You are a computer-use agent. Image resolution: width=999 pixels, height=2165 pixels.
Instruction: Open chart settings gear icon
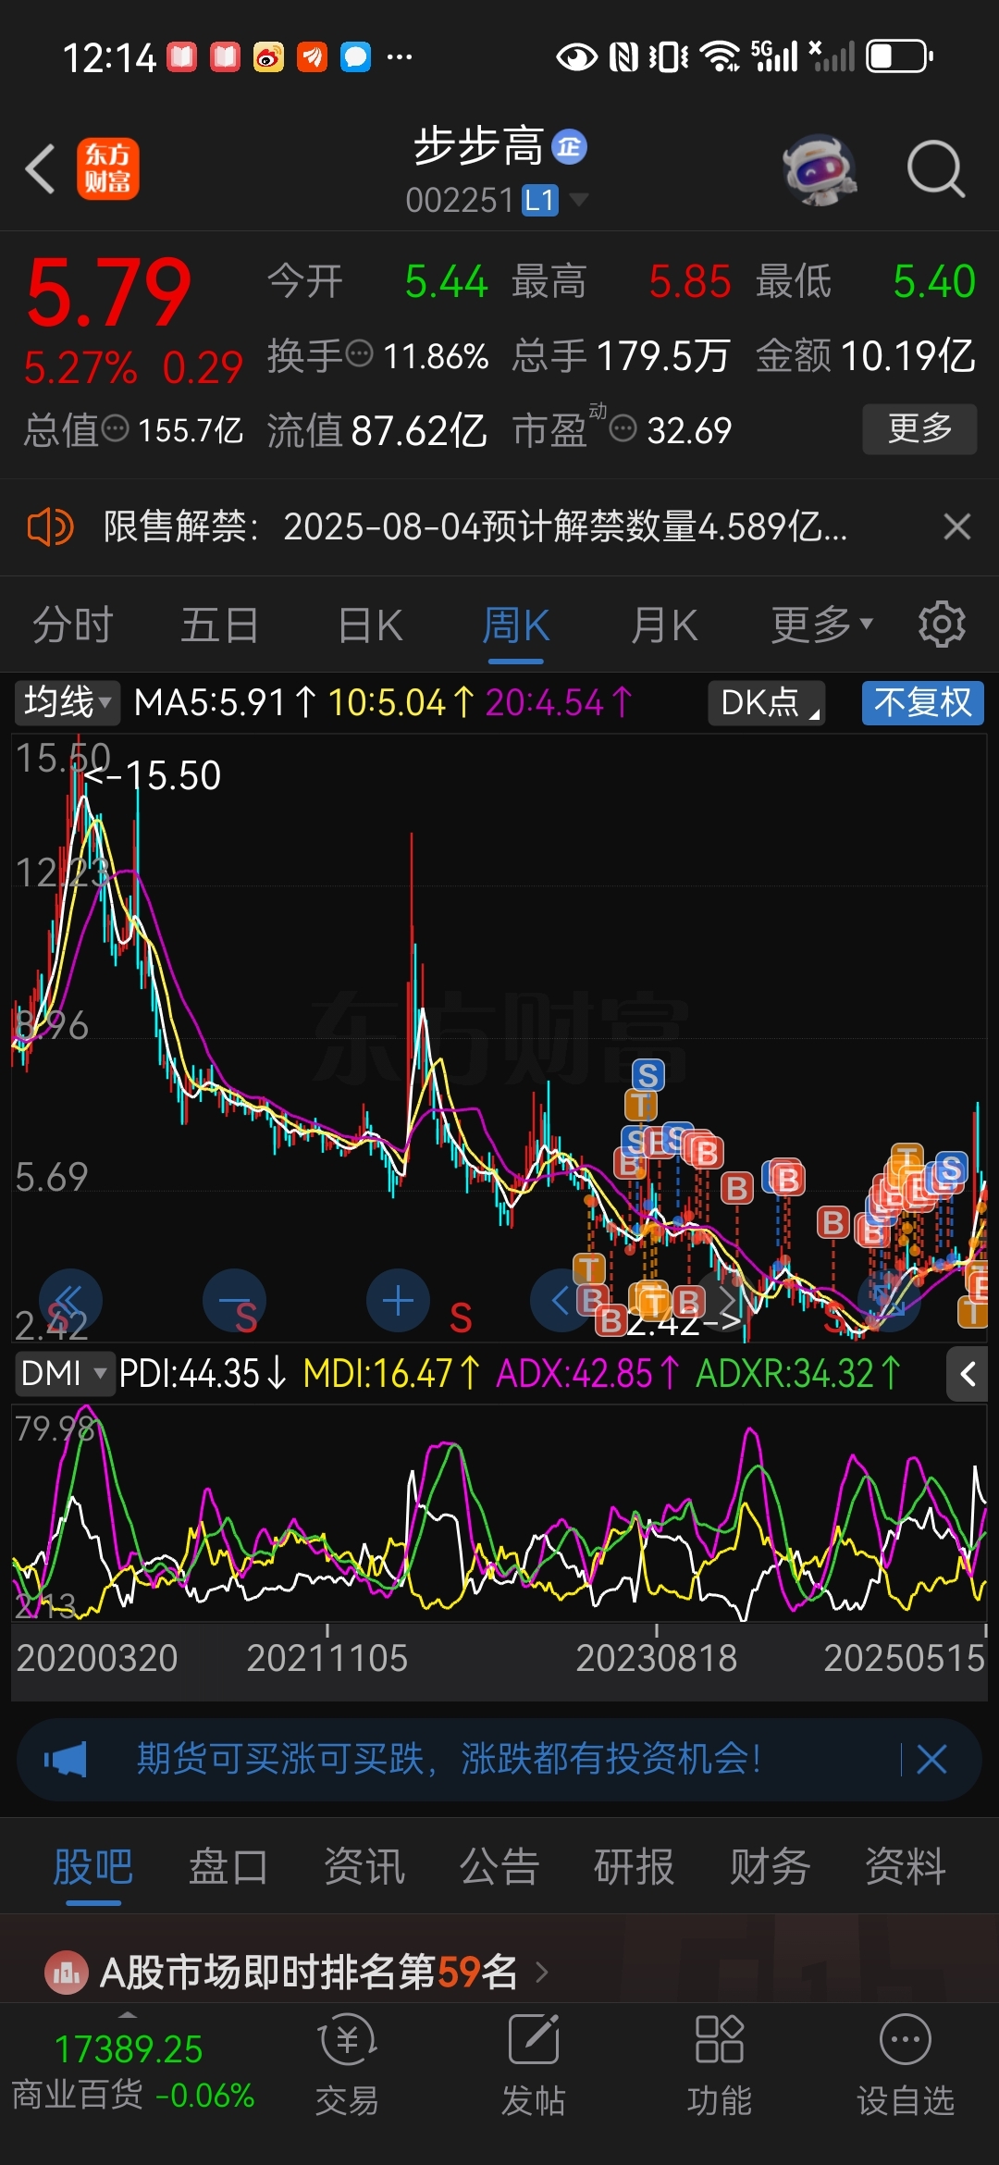(x=942, y=625)
